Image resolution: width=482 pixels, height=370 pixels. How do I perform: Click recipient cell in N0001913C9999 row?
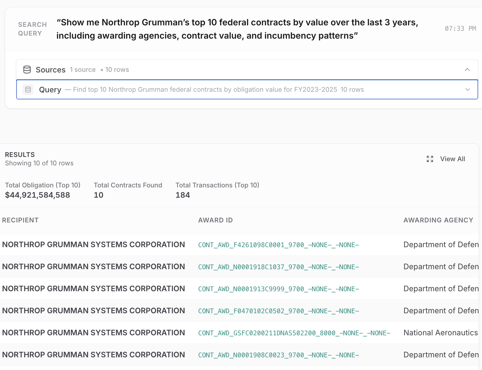tap(93, 289)
